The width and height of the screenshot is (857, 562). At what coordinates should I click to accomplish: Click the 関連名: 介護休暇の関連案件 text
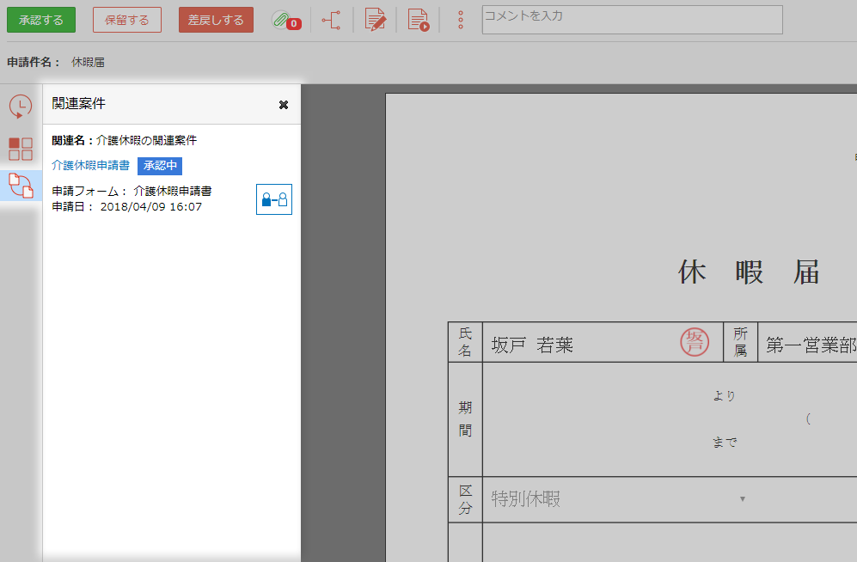pyautogui.click(x=124, y=140)
